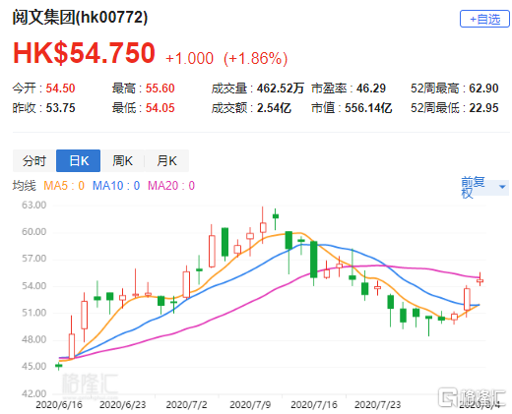Click the 2020/7/2 date axis label
The width and height of the screenshot is (512, 414).
[186, 405]
